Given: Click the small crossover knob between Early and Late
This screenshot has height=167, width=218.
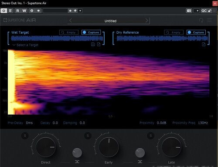Looking at the screenshot, I should pyautogui.click(x=140, y=153).
